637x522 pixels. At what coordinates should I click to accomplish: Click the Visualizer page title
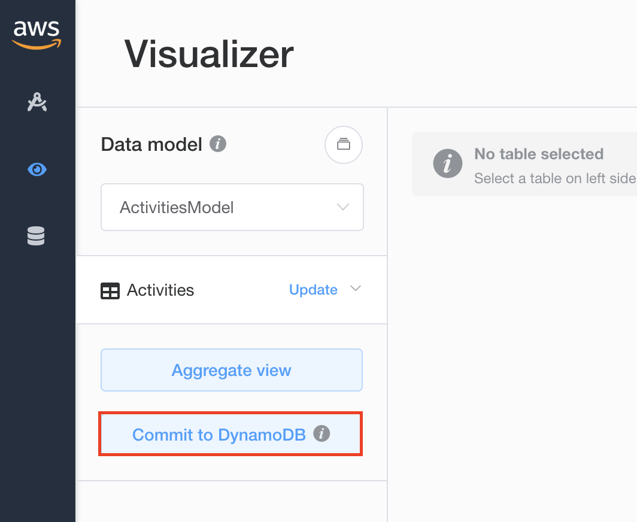pyautogui.click(x=209, y=54)
